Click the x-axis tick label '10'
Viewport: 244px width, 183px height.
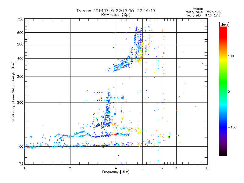(176, 168)
